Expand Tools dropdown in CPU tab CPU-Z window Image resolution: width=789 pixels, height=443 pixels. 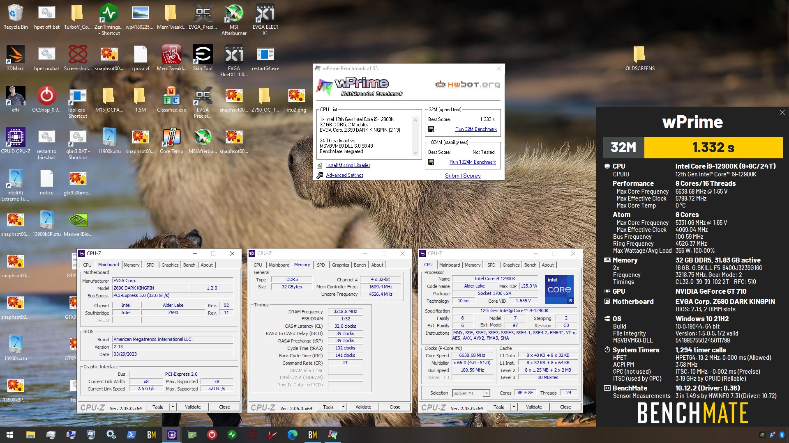point(514,407)
